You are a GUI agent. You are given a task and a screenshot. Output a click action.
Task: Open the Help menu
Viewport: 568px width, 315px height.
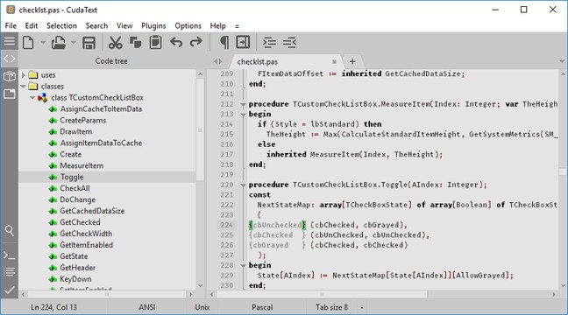217,25
